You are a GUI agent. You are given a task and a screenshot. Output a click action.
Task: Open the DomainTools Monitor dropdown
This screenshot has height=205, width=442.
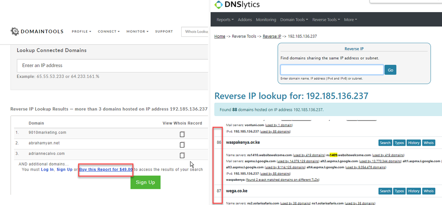tap(137, 32)
